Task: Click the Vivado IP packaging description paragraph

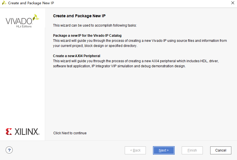Action: (x=140, y=43)
